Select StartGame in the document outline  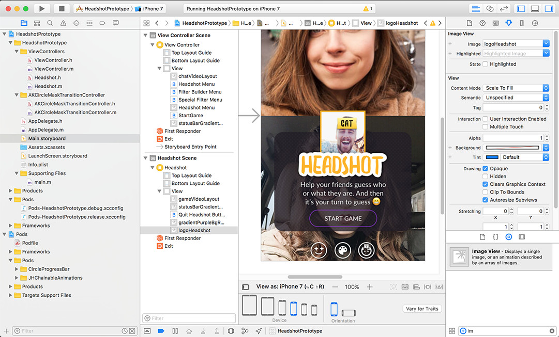pyautogui.click(x=191, y=116)
